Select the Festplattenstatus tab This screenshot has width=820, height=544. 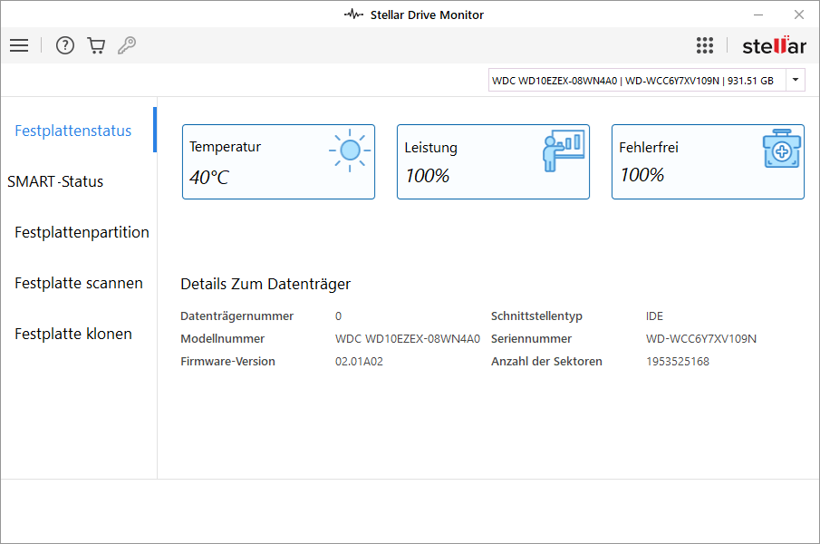point(73,131)
